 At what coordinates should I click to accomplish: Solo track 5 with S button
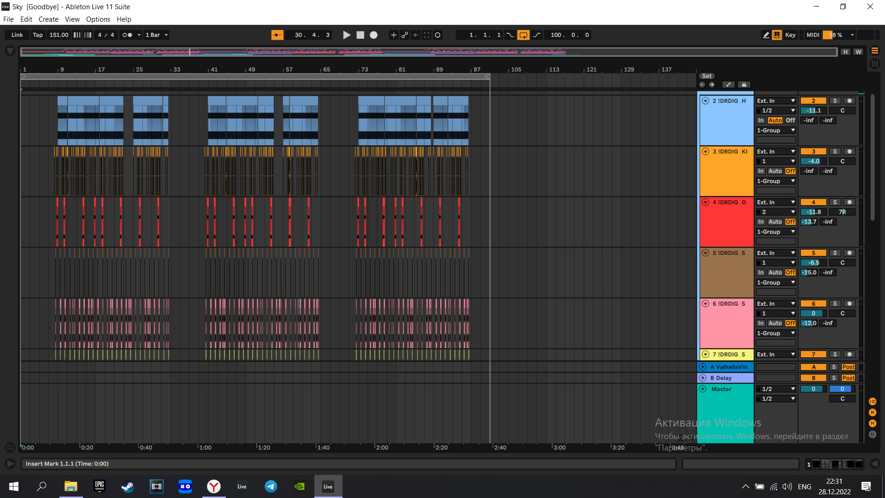click(x=835, y=253)
